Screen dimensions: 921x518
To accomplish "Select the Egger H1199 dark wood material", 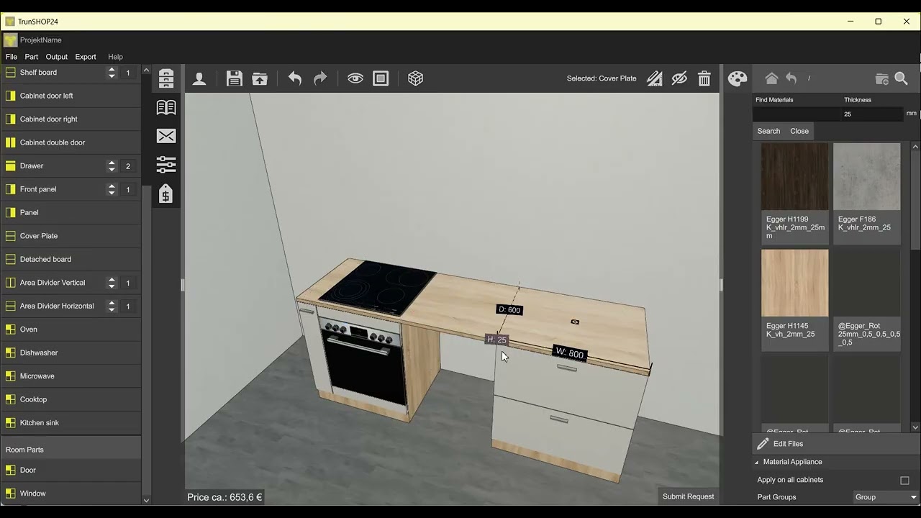I will 795,193.
